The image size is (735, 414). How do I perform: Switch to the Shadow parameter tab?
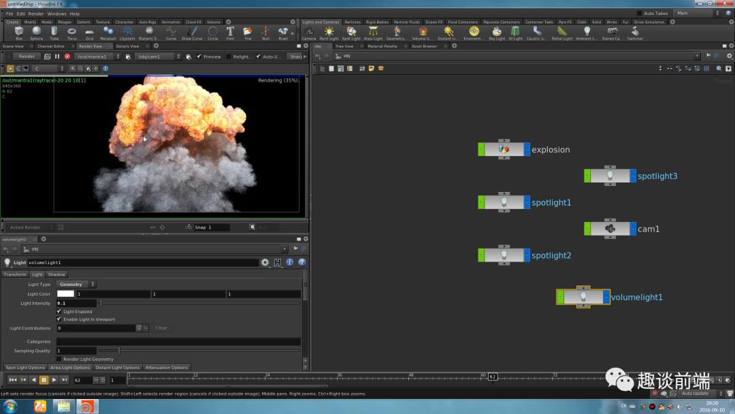(56, 274)
